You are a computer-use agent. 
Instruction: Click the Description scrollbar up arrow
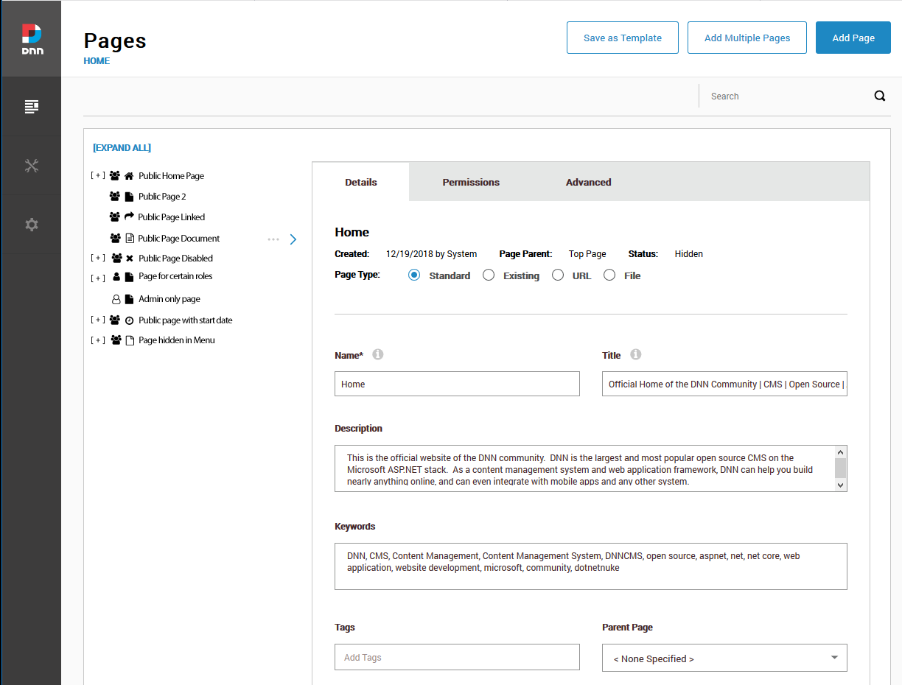(x=840, y=452)
